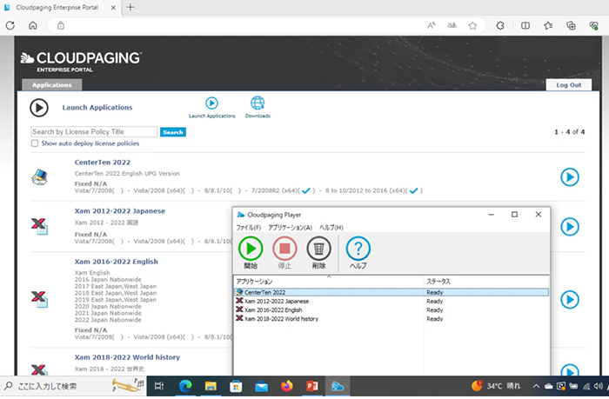This screenshot has height=399, width=609.
Task: Click the Read aloud icon in address bar
Action: (x=432, y=25)
